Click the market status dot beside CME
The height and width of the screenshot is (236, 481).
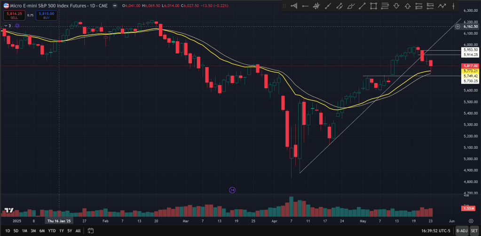[115, 6]
